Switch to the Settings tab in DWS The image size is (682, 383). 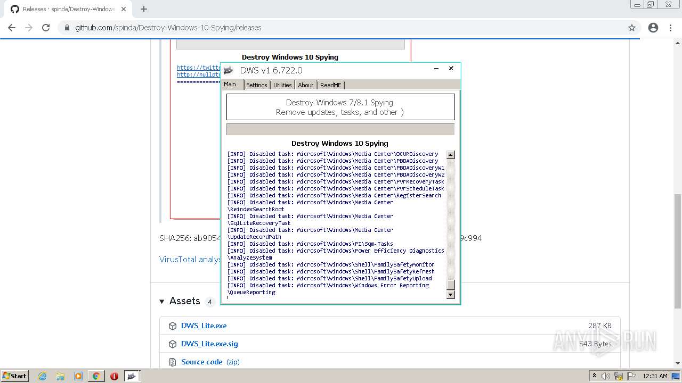point(256,85)
